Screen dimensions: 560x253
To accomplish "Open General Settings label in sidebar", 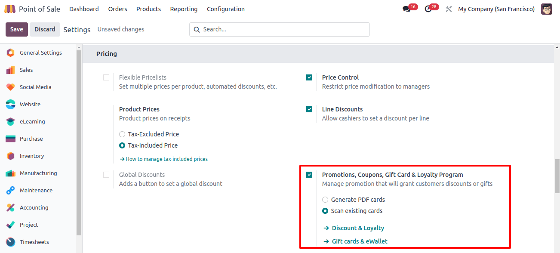I will (x=41, y=52).
